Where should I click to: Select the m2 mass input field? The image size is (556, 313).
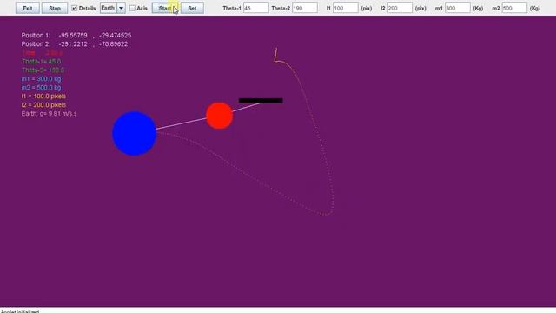point(514,8)
